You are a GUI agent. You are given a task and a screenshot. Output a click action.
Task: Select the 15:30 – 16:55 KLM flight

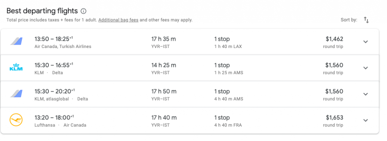190,68
